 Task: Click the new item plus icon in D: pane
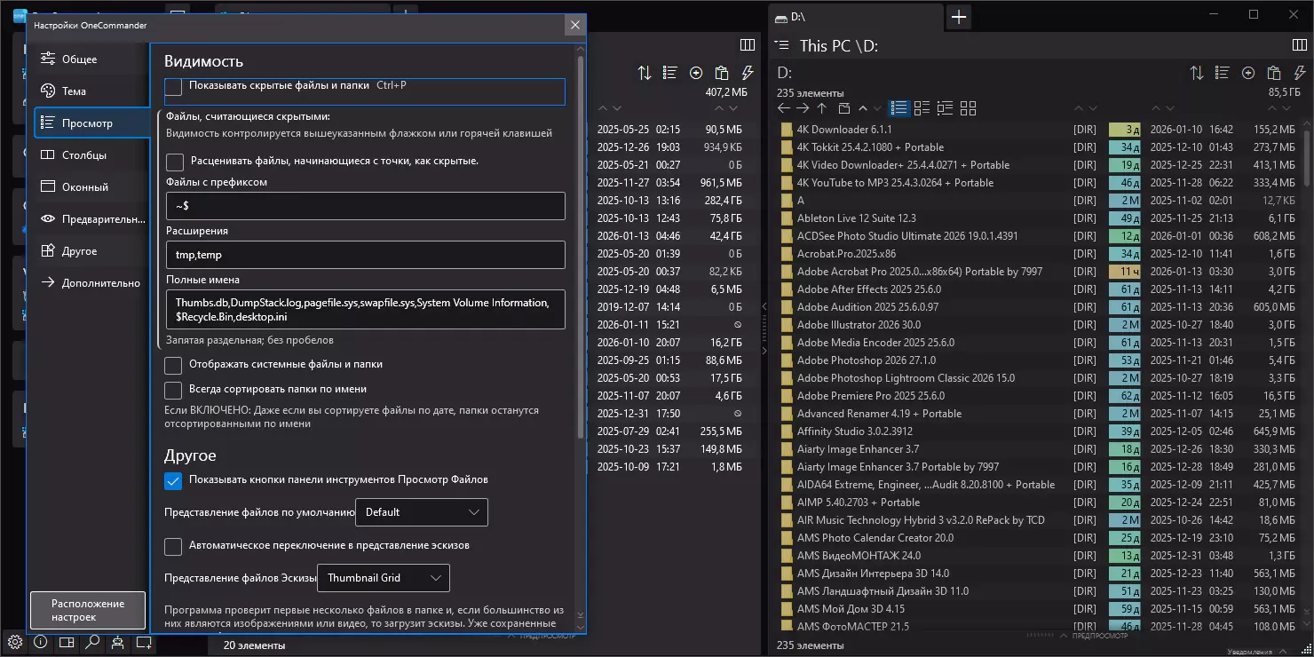click(x=1248, y=73)
